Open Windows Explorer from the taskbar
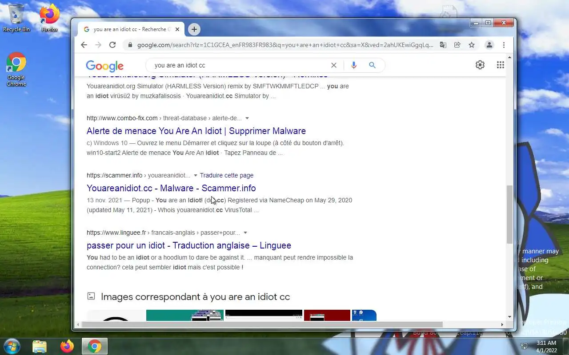The width and height of the screenshot is (569, 355). tap(40, 346)
